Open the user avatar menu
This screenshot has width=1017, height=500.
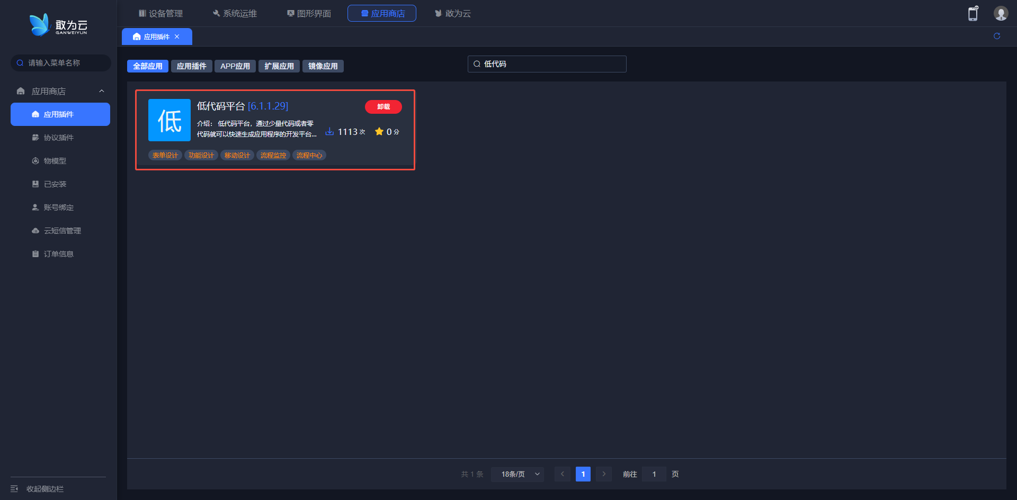point(1001,13)
